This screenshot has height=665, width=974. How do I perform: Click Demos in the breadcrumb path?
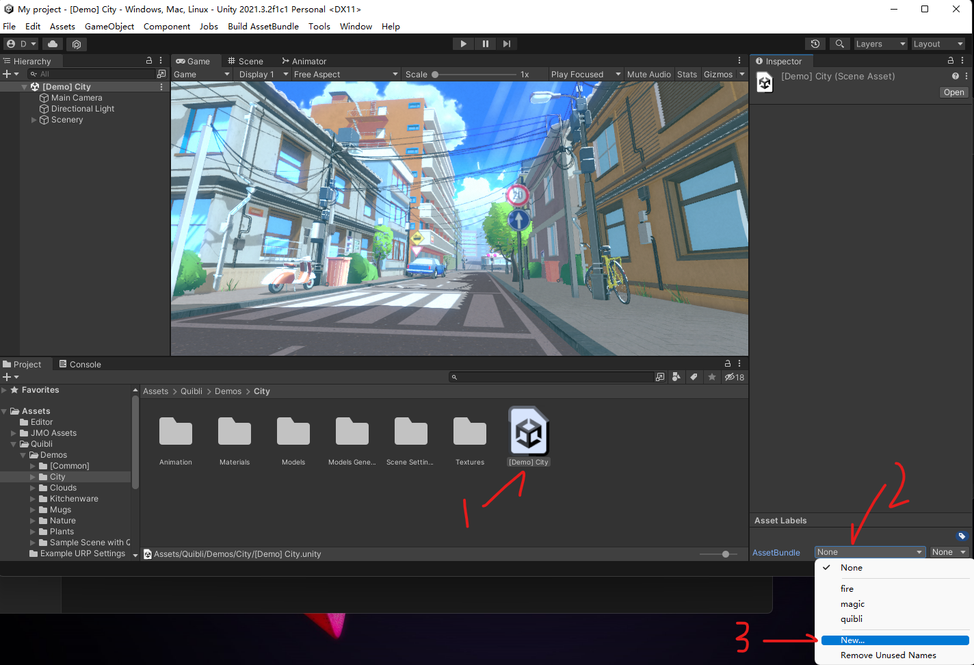(x=228, y=391)
